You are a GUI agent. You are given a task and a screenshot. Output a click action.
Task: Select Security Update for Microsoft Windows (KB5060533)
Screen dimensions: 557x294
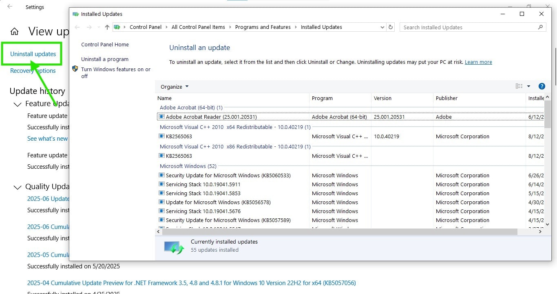click(x=228, y=176)
